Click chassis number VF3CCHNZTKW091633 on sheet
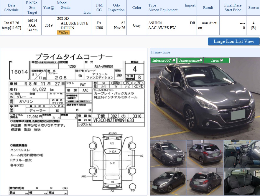 tap(114, 120)
